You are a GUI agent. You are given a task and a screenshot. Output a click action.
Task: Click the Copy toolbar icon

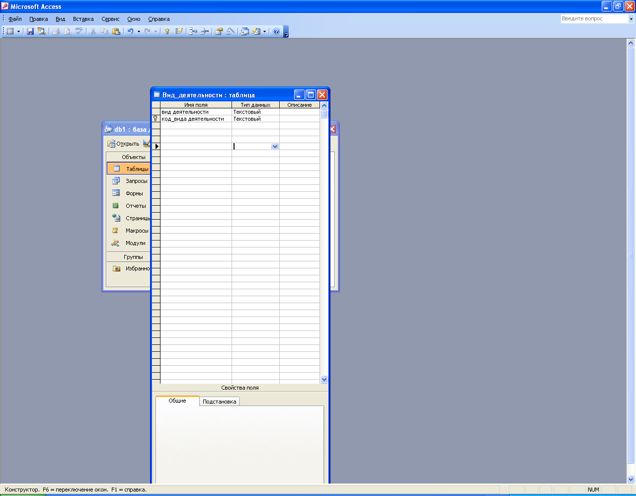point(104,31)
